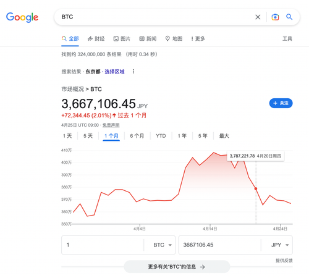Click the 提供反馈 feedback link
Screen dimensions: 309x278
pyautogui.click(x=284, y=261)
